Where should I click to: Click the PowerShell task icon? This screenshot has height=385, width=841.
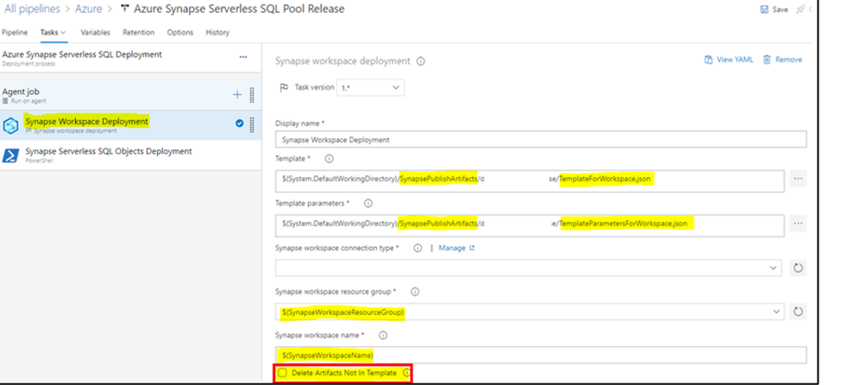point(10,155)
